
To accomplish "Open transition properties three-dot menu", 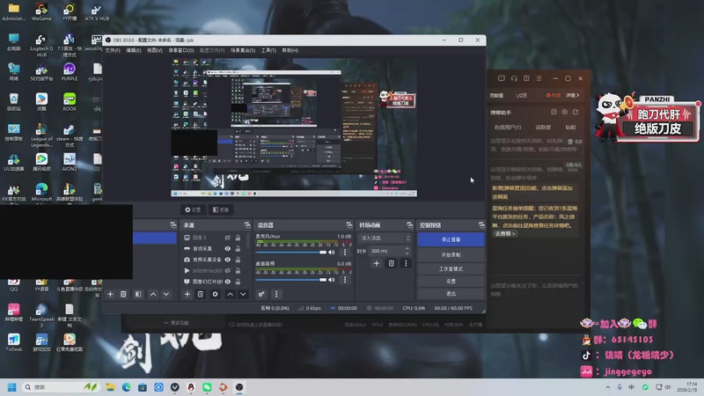I will (406, 263).
